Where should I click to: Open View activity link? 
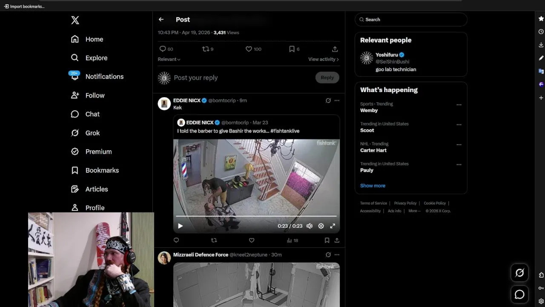(324, 59)
